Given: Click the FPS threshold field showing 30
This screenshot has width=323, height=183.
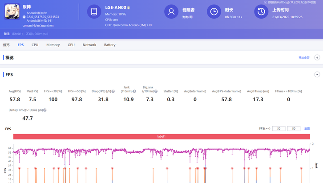Looking at the screenshot, I should pyautogui.click(x=279, y=129).
